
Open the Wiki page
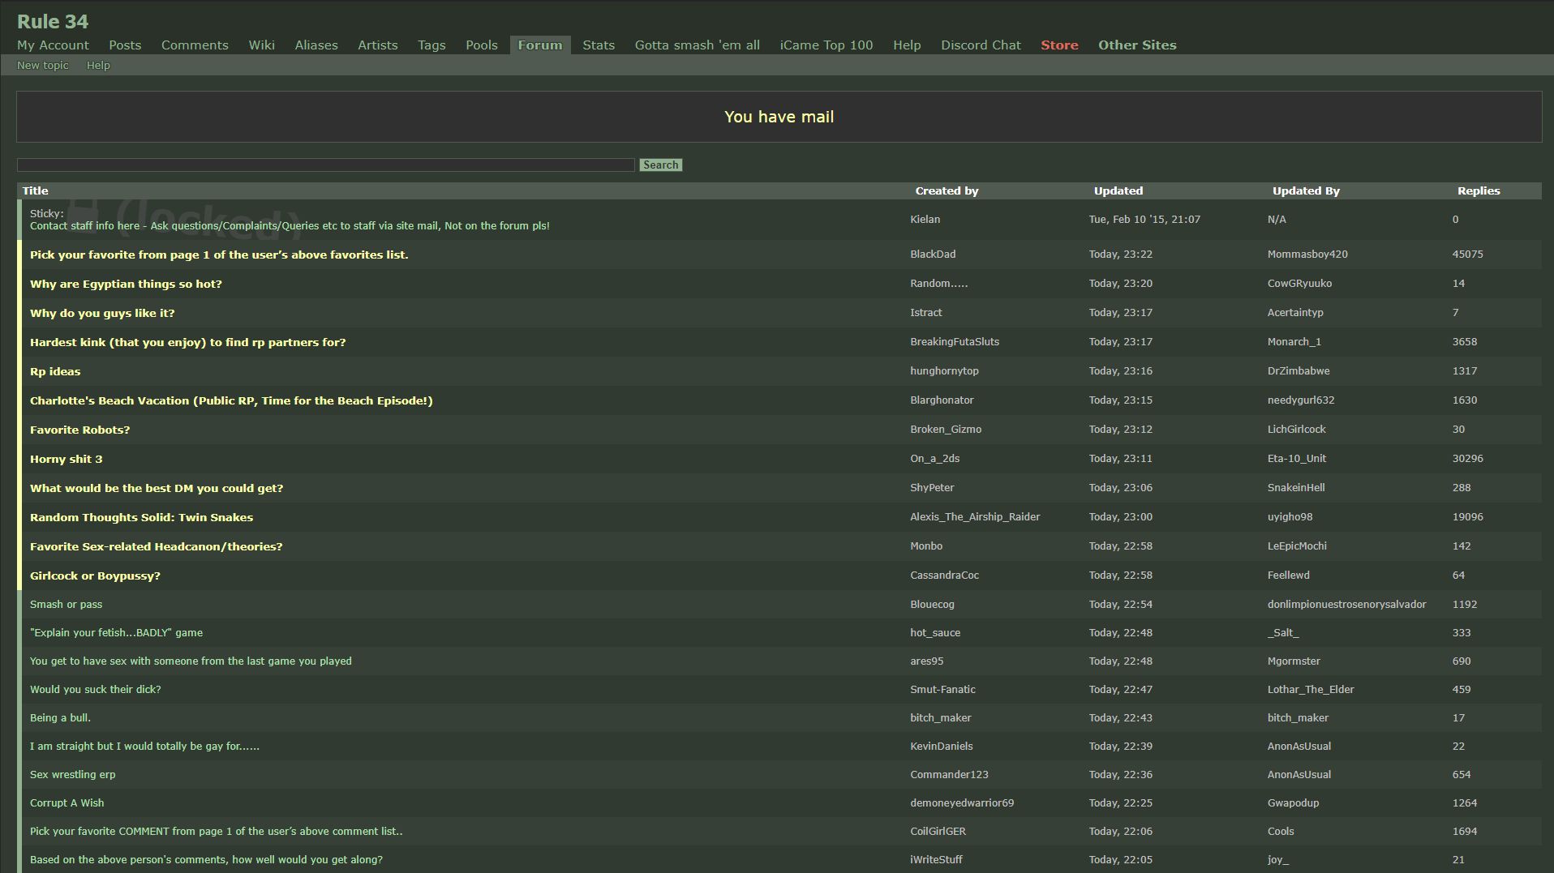tap(261, 45)
